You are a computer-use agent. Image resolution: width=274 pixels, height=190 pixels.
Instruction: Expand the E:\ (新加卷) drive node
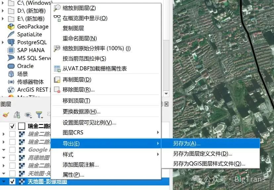pyautogui.click(x=3, y=18)
